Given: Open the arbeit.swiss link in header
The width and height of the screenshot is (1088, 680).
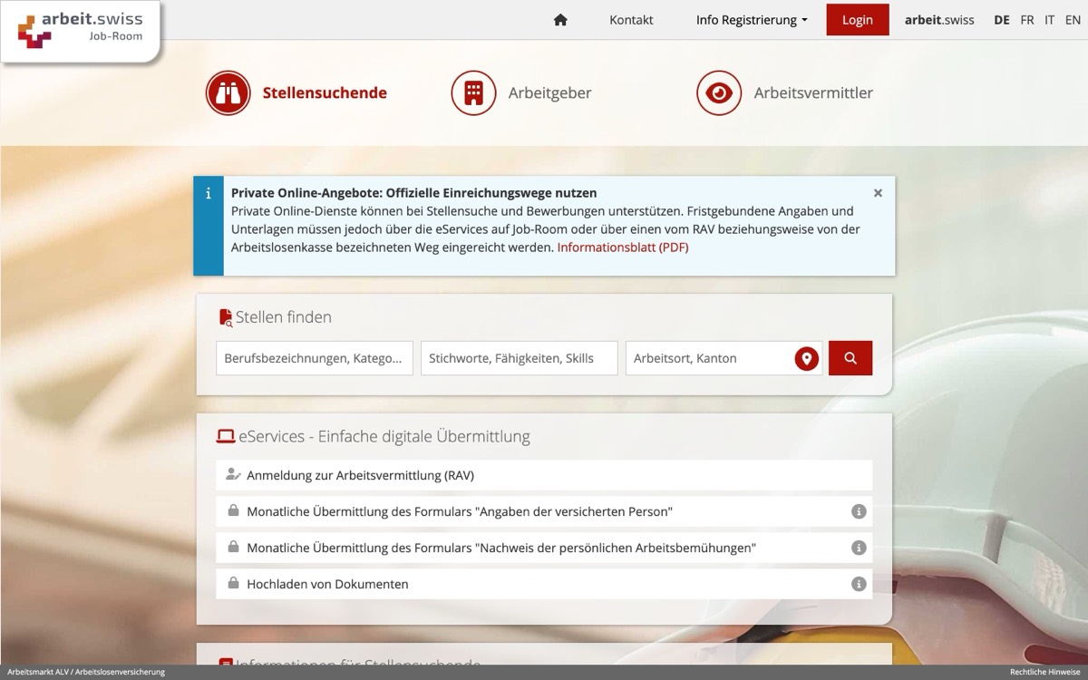Looking at the screenshot, I should [939, 20].
